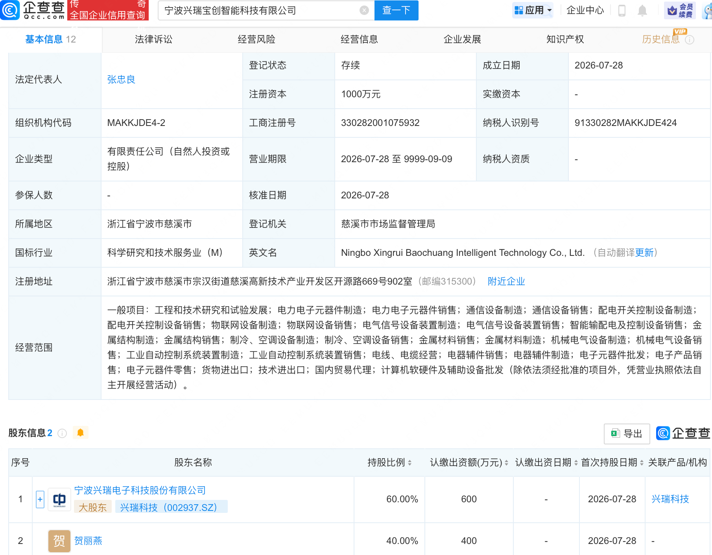Open 附近企业 link

click(x=506, y=281)
